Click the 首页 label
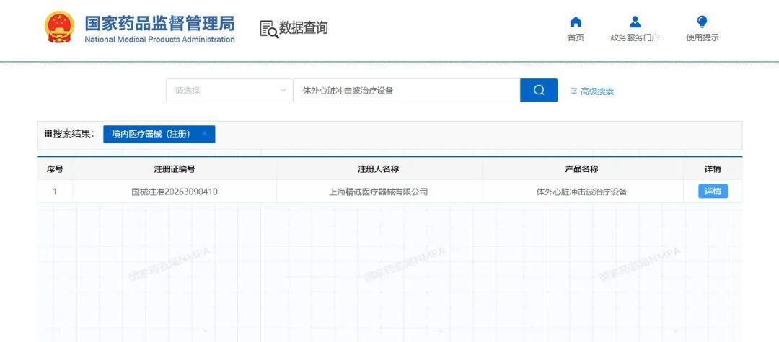 point(576,37)
